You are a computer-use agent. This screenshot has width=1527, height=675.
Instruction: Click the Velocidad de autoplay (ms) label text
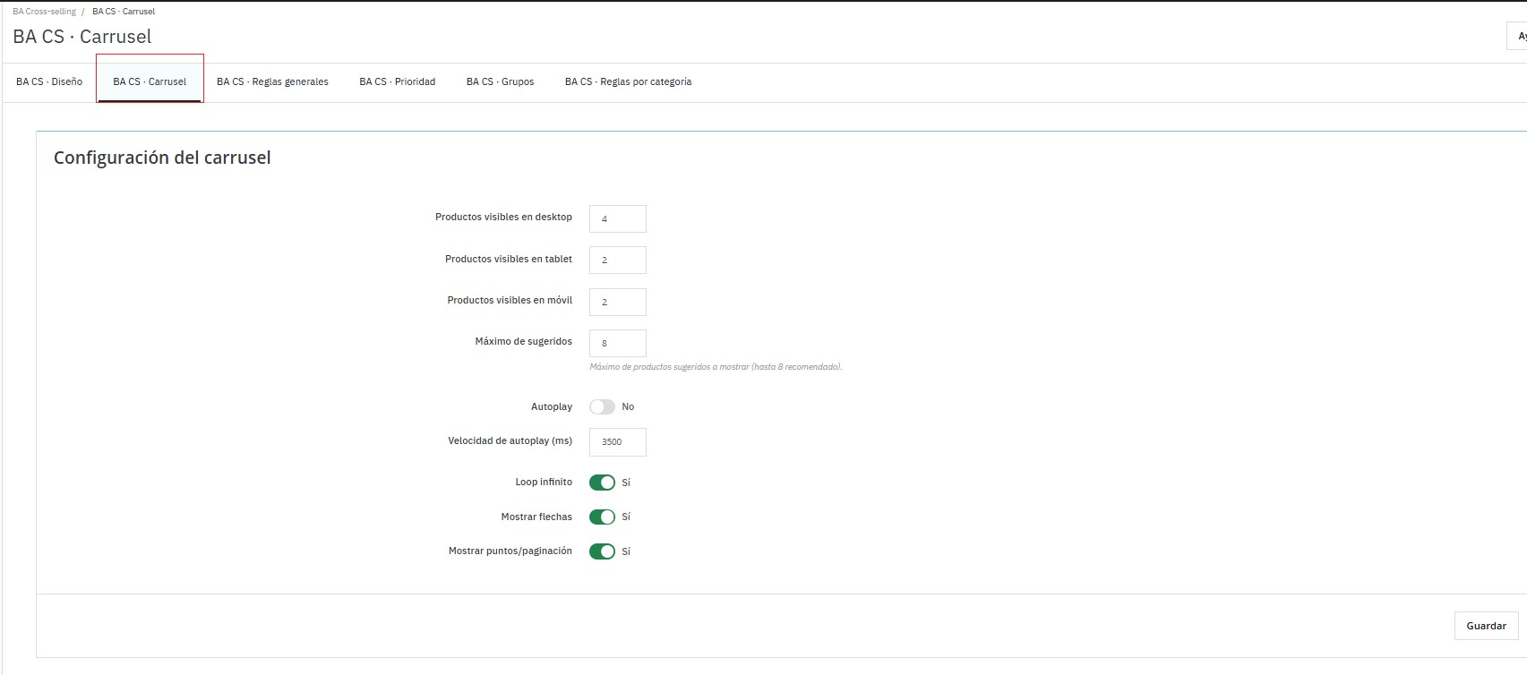[x=510, y=440]
